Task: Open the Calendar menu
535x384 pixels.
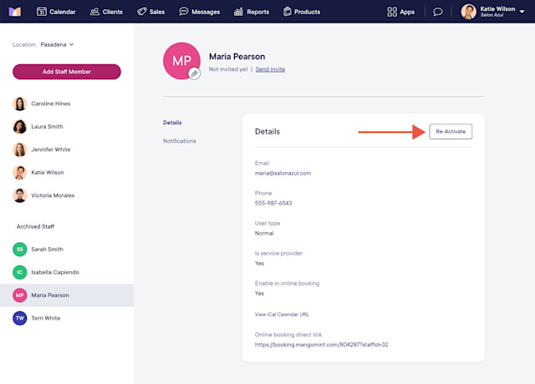Action: click(x=56, y=12)
